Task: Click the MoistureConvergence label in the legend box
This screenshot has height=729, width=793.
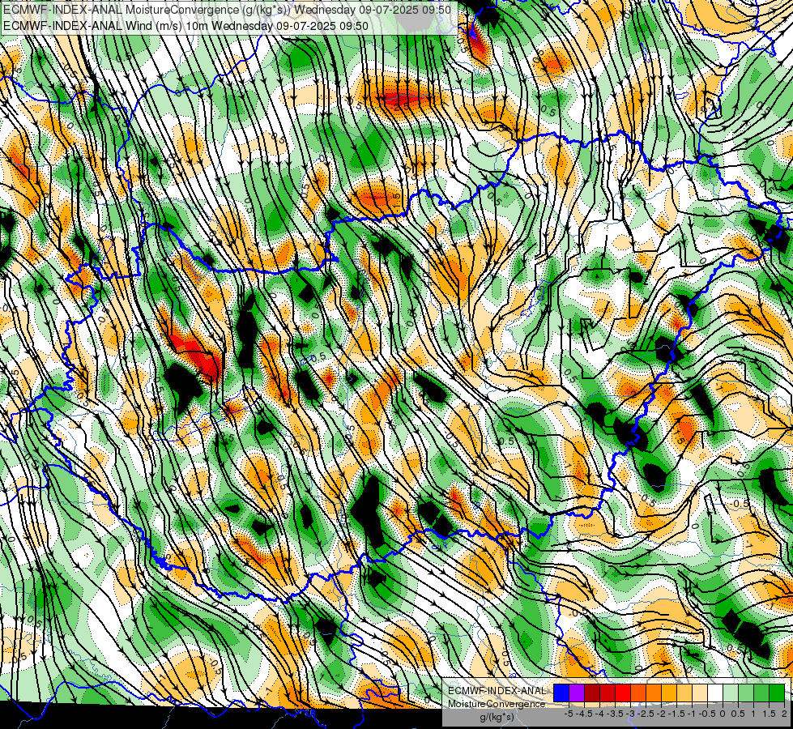Action: (497, 704)
